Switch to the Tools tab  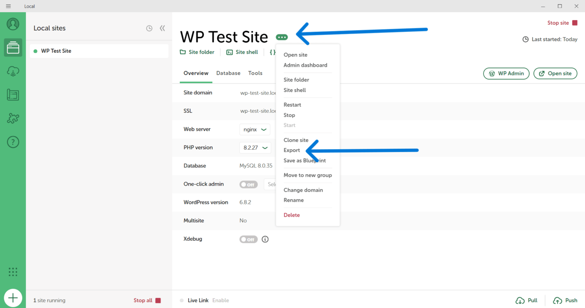(255, 73)
